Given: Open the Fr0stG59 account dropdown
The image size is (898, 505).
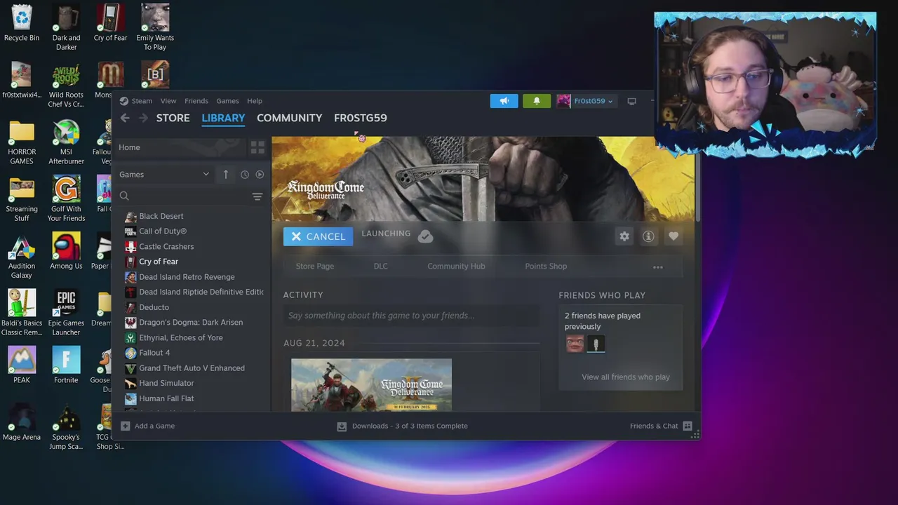Looking at the screenshot, I should click(587, 101).
